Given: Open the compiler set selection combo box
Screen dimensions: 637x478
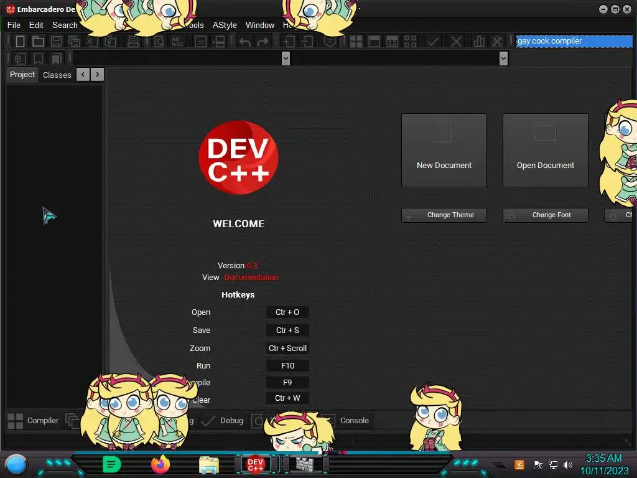Looking at the screenshot, I should (574, 40).
